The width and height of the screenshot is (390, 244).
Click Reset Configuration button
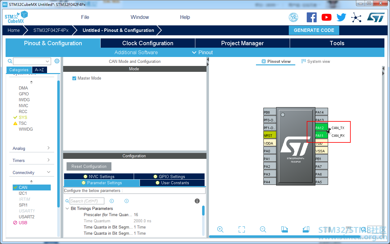89,166
